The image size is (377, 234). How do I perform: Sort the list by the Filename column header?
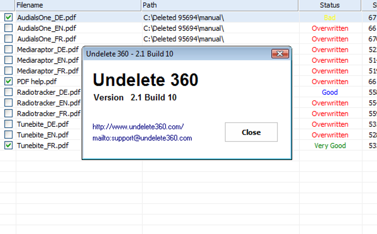(78, 5)
